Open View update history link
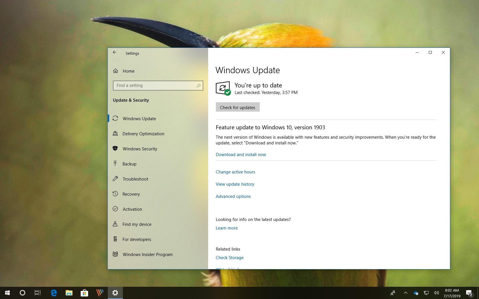The height and width of the screenshot is (299, 479). coord(235,184)
